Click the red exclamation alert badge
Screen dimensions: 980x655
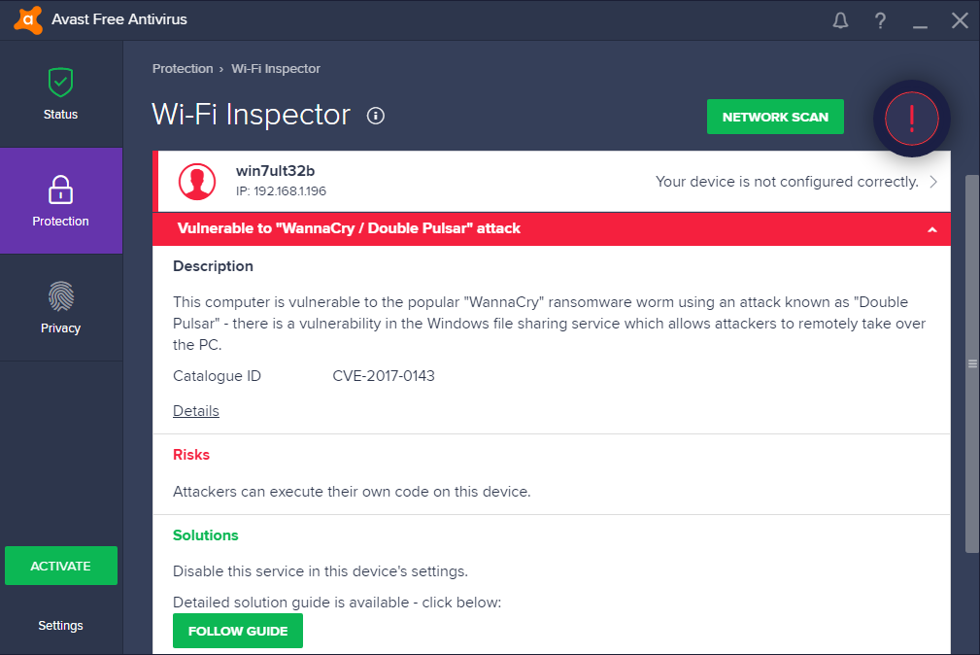tap(911, 119)
